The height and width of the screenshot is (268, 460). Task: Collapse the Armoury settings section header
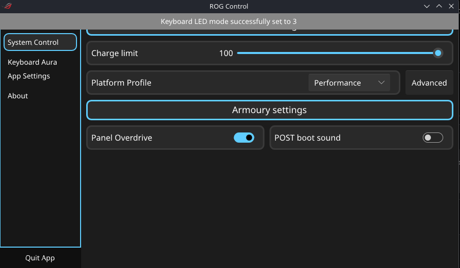pyautogui.click(x=270, y=110)
